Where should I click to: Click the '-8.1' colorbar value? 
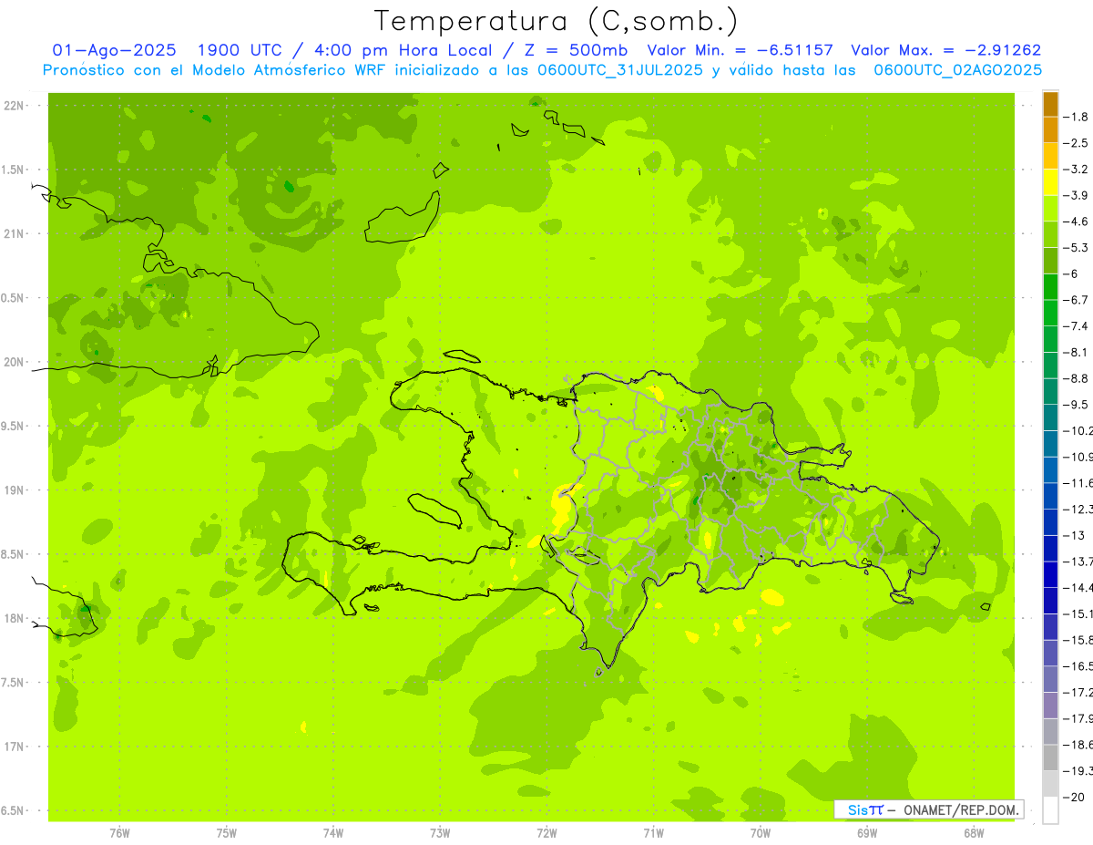coord(1076,352)
